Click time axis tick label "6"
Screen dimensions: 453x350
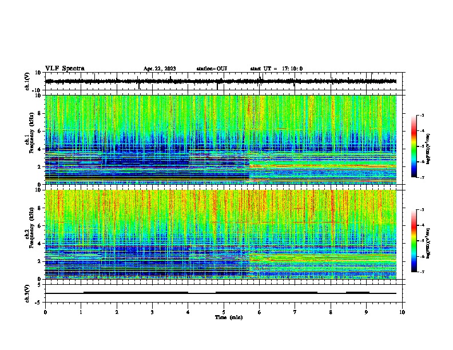260,312
